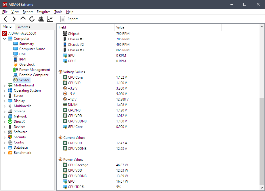265x191 pixels.
Task: Click the Config settings icon
Action: pyautogui.click(x=10, y=142)
